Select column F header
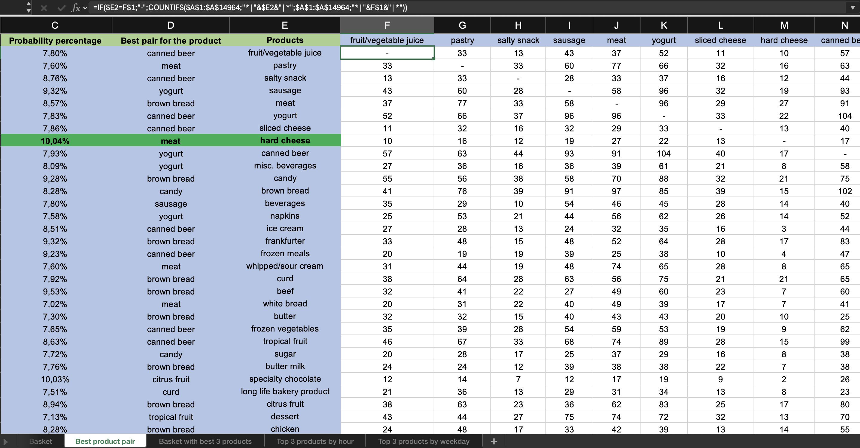 click(387, 25)
